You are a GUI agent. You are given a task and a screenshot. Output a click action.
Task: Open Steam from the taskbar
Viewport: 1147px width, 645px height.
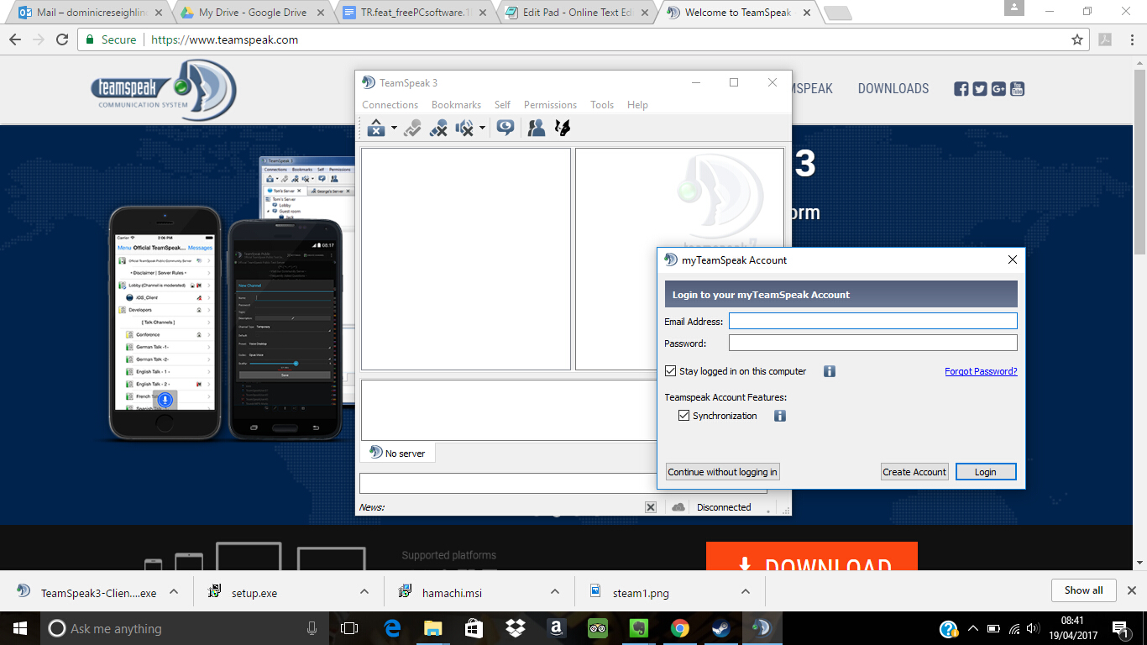tap(721, 628)
